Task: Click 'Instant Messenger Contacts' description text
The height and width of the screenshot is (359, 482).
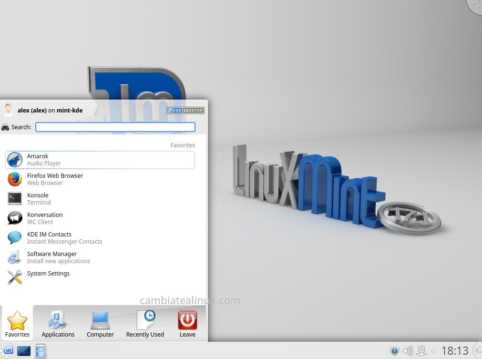Action: [64, 242]
